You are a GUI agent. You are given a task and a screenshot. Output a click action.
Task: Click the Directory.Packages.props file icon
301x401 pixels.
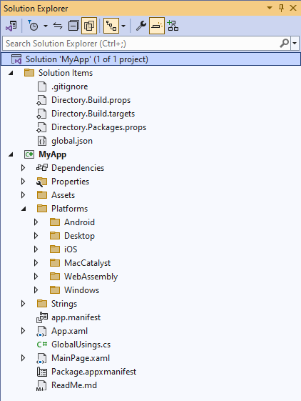click(41, 127)
